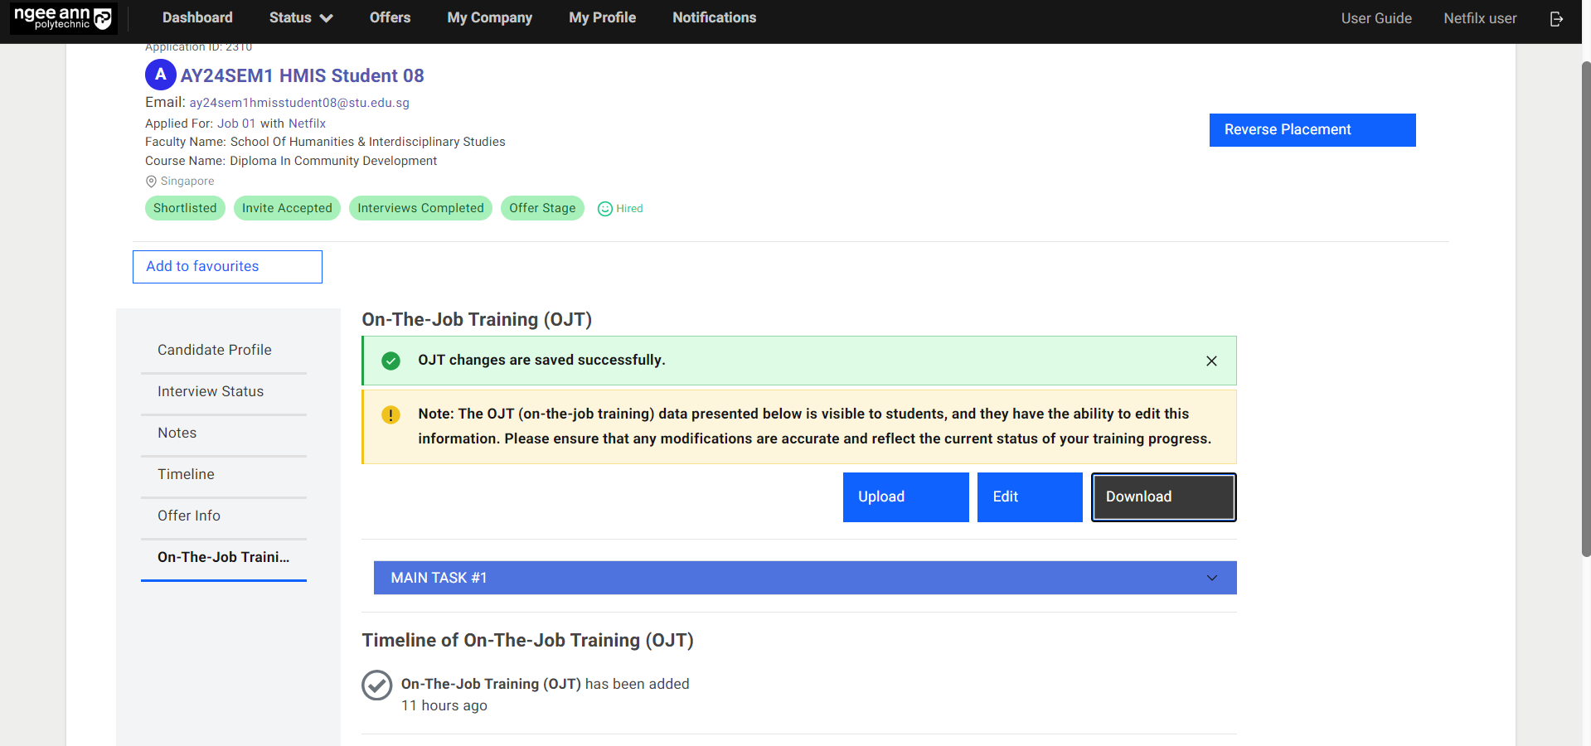
Task: Click the yellow warning note icon
Action: (x=390, y=414)
